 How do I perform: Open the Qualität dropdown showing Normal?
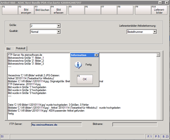59,32
